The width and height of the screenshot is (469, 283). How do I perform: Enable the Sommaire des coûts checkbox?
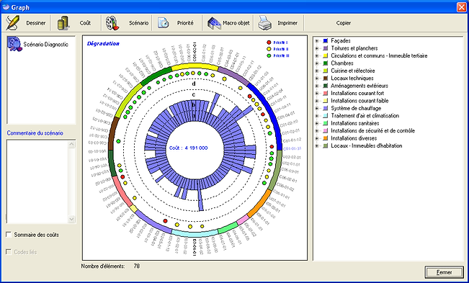(x=9, y=235)
